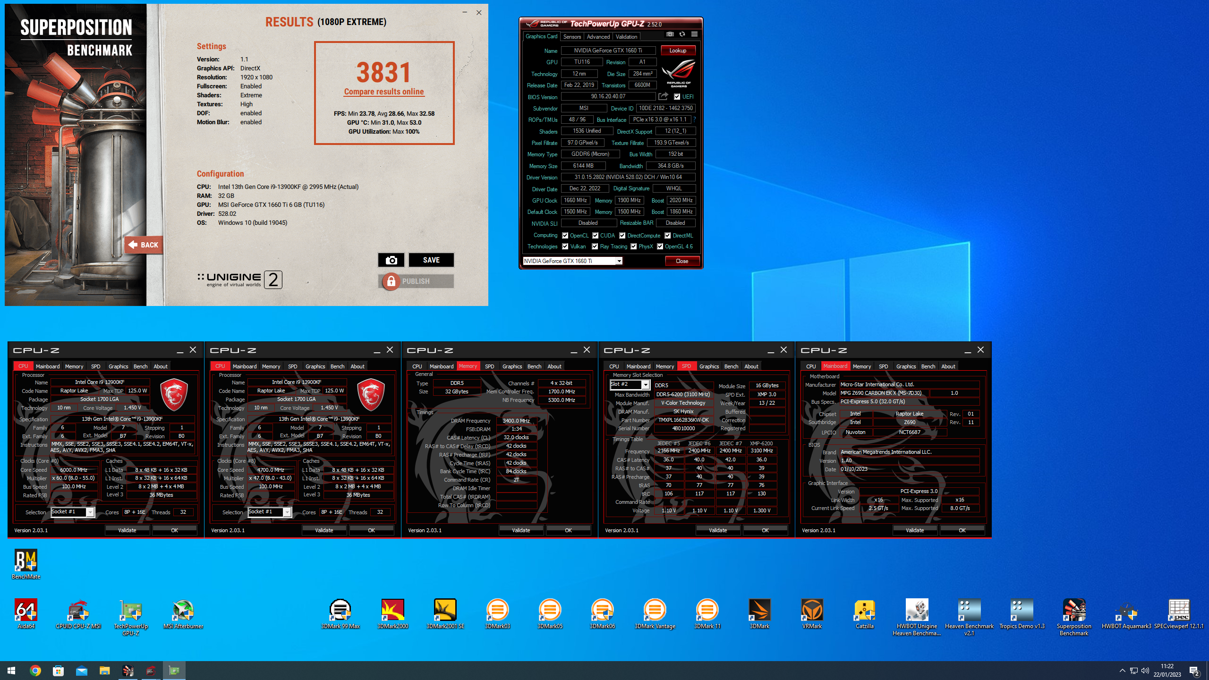
Task: Expand Socket #1 selection in second CPU-Z window
Action: pyautogui.click(x=270, y=512)
